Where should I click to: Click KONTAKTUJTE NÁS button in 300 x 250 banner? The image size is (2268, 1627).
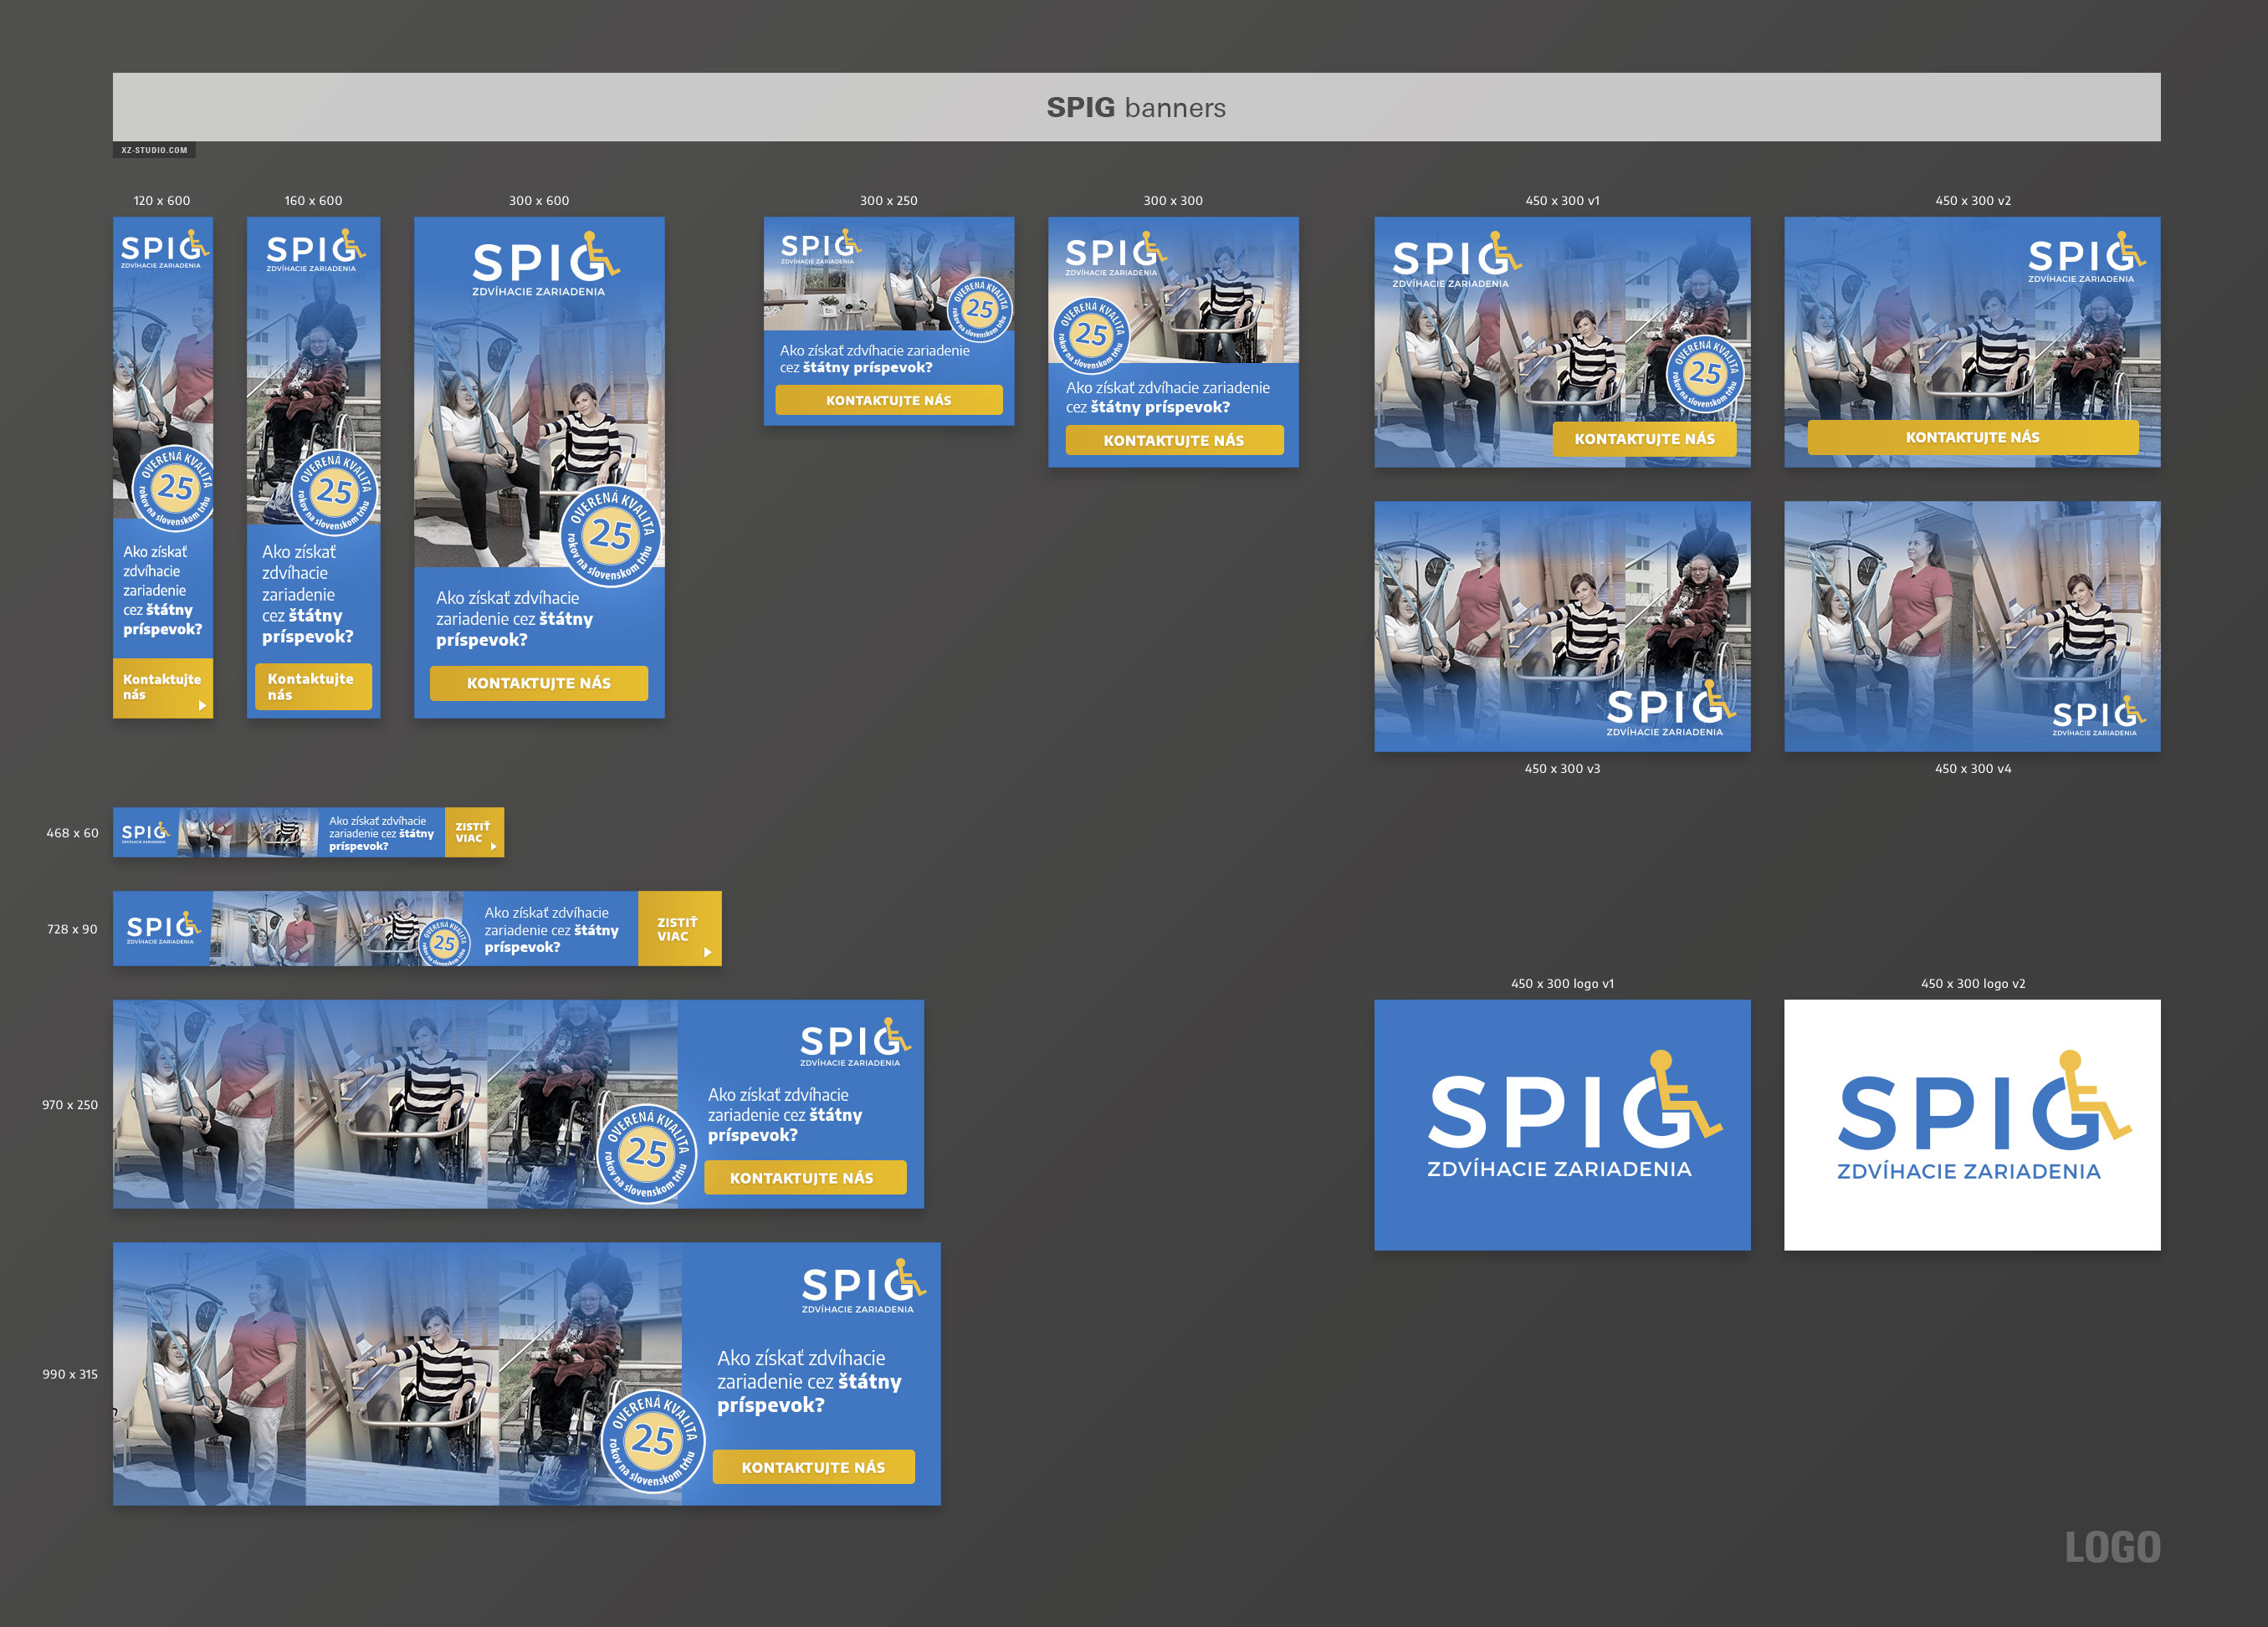(889, 400)
